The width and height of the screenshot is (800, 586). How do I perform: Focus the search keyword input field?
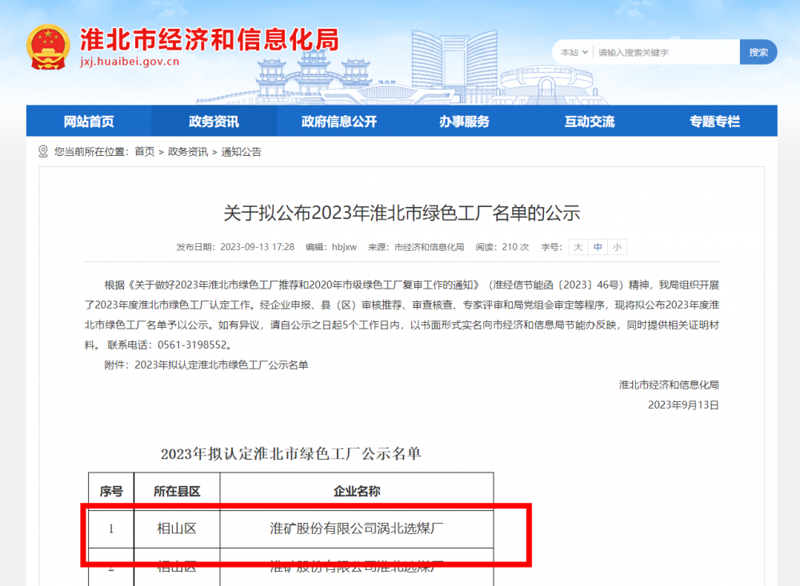(x=666, y=52)
